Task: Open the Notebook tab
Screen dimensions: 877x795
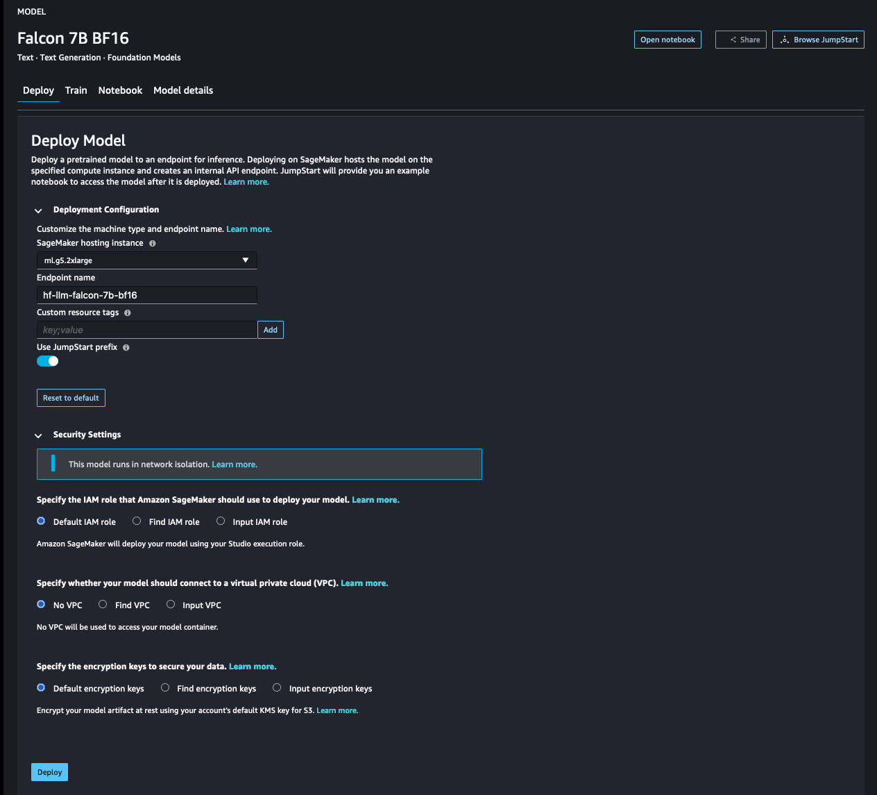Action: [120, 90]
